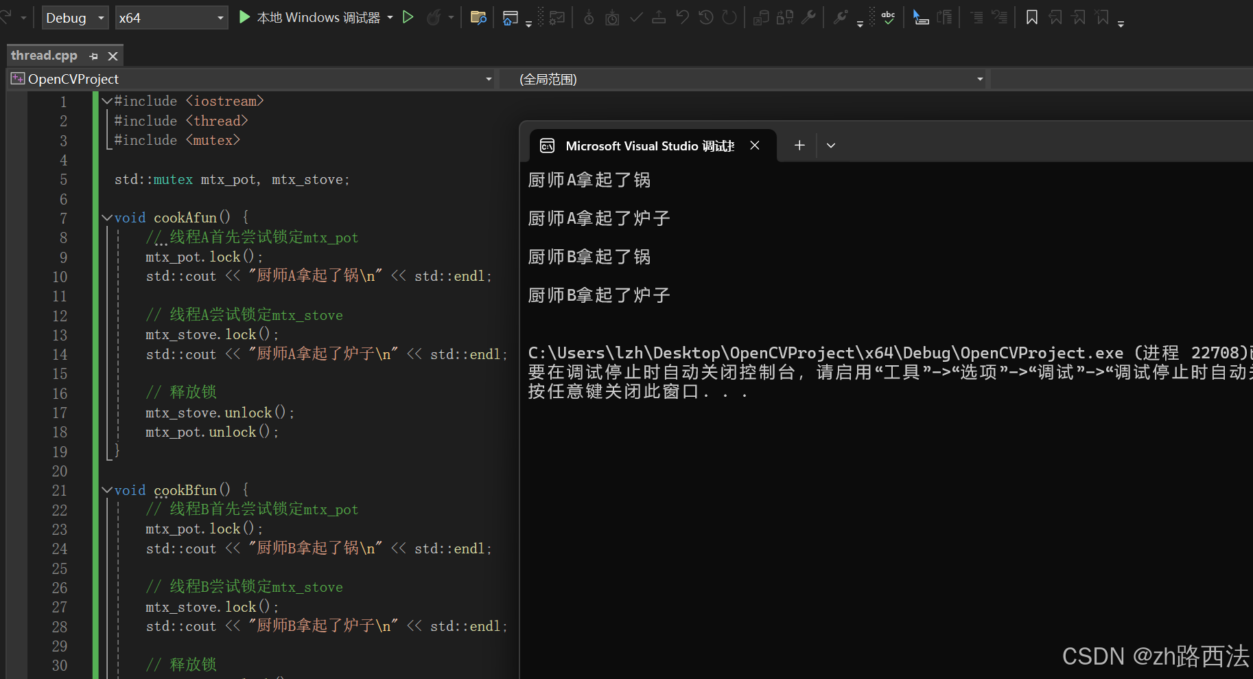Click Start Without Debugging outline play icon
1253x679 pixels.
[x=408, y=17]
